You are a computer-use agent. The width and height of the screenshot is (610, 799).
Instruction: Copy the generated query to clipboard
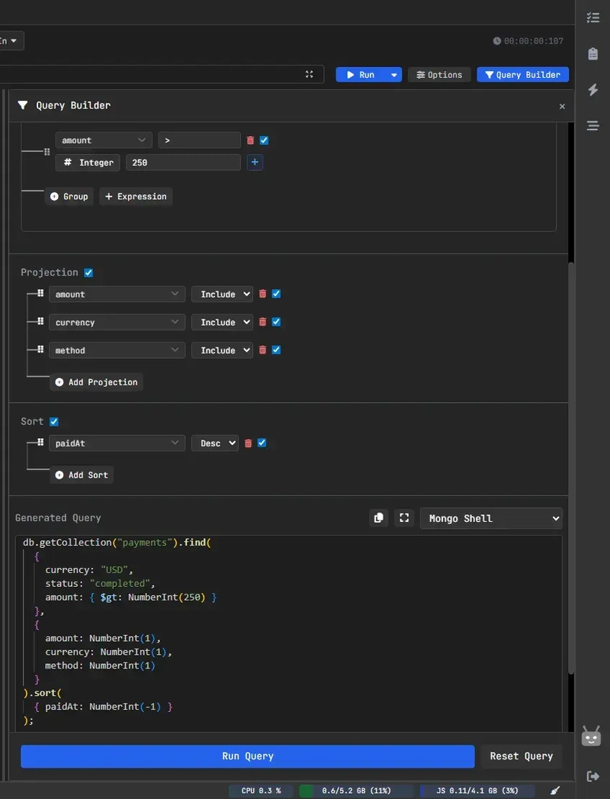click(378, 518)
